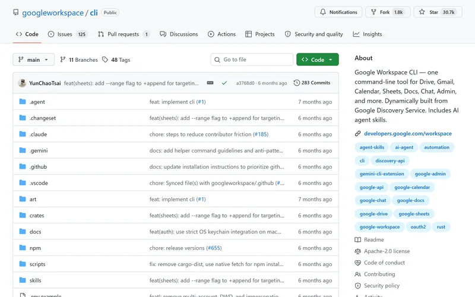Screen dimensions: 475x297
Task: Expand commit message ellipsis button
Action: click(210, 83)
